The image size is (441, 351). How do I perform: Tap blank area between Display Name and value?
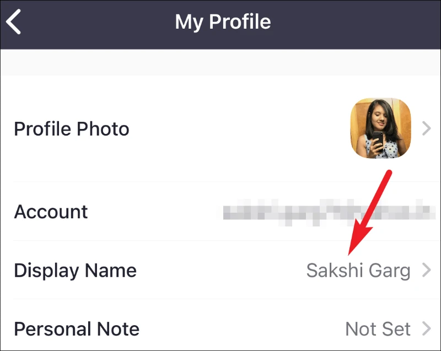point(222,271)
